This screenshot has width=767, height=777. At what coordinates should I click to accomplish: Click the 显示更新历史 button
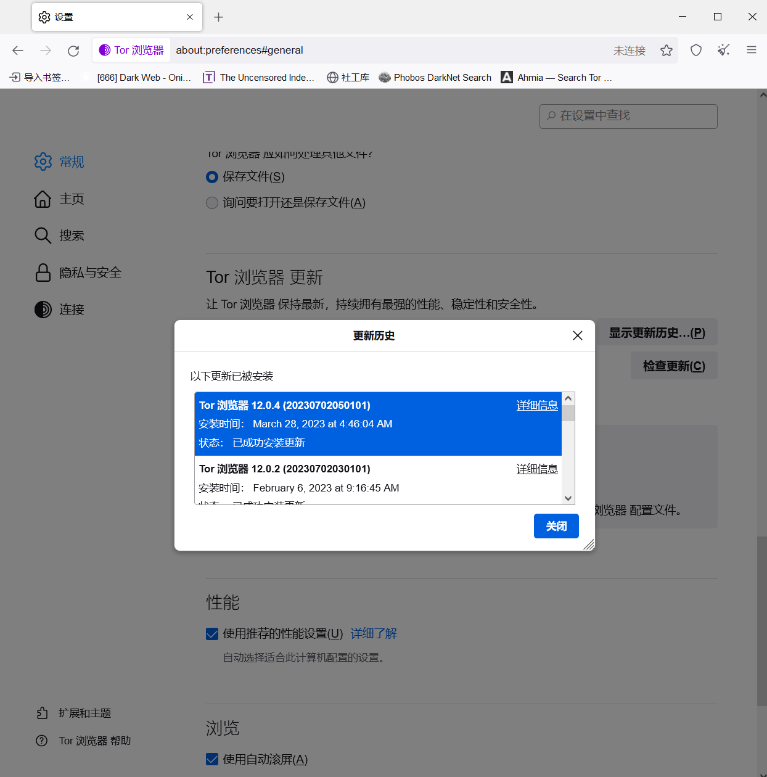point(657,333)
